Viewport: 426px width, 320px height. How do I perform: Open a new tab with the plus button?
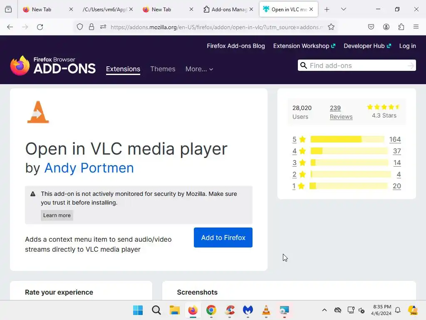click(x=327, y=10)
